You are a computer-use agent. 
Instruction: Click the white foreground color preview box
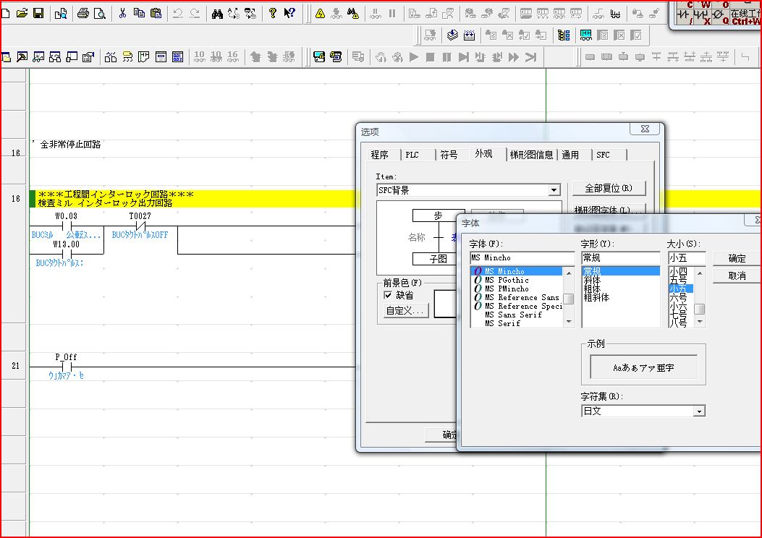(x=445, y=304)
